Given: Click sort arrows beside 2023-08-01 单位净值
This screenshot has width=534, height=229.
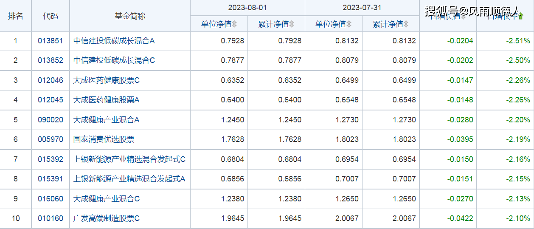Looking at the screenshot, I should (234, 24).
